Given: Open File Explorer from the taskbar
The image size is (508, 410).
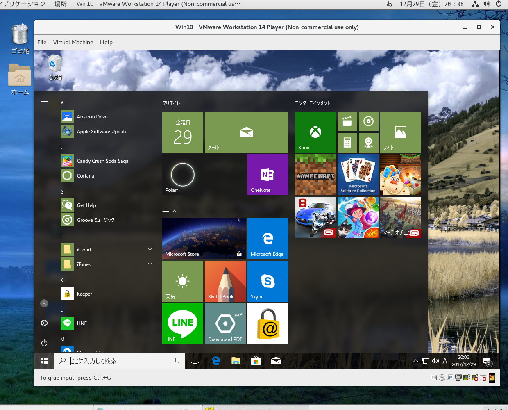Looking at the screenshot, I should [236, 361].
